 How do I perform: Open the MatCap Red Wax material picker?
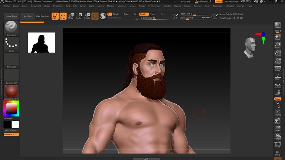[x=11, y=92]
